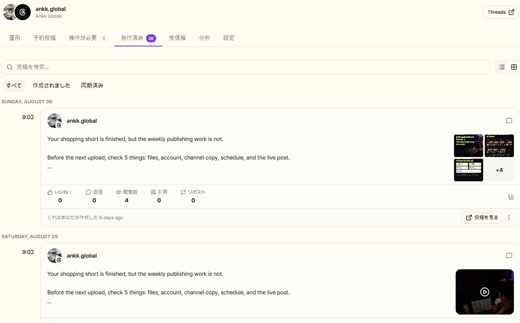Click the 6 days ago timestamp
Viewport: 520px width, 323px height.
click(111, 218)
